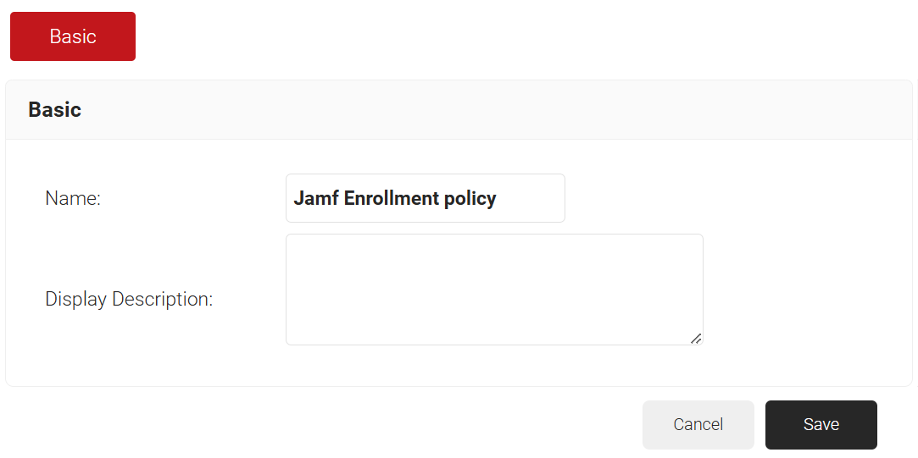Click the Display Description: label
The image size is (918, 458).
coord(129,299)
